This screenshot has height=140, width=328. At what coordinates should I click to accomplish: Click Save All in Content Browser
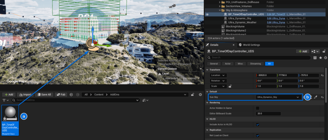pyautogui.click(x=44, y=95)
